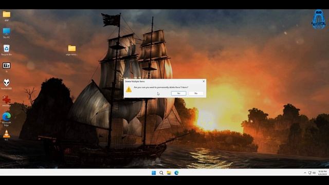This screenshot has height=185, width=329.
Task: Select the folder icon above This PC
Action: tap(7, 16)
